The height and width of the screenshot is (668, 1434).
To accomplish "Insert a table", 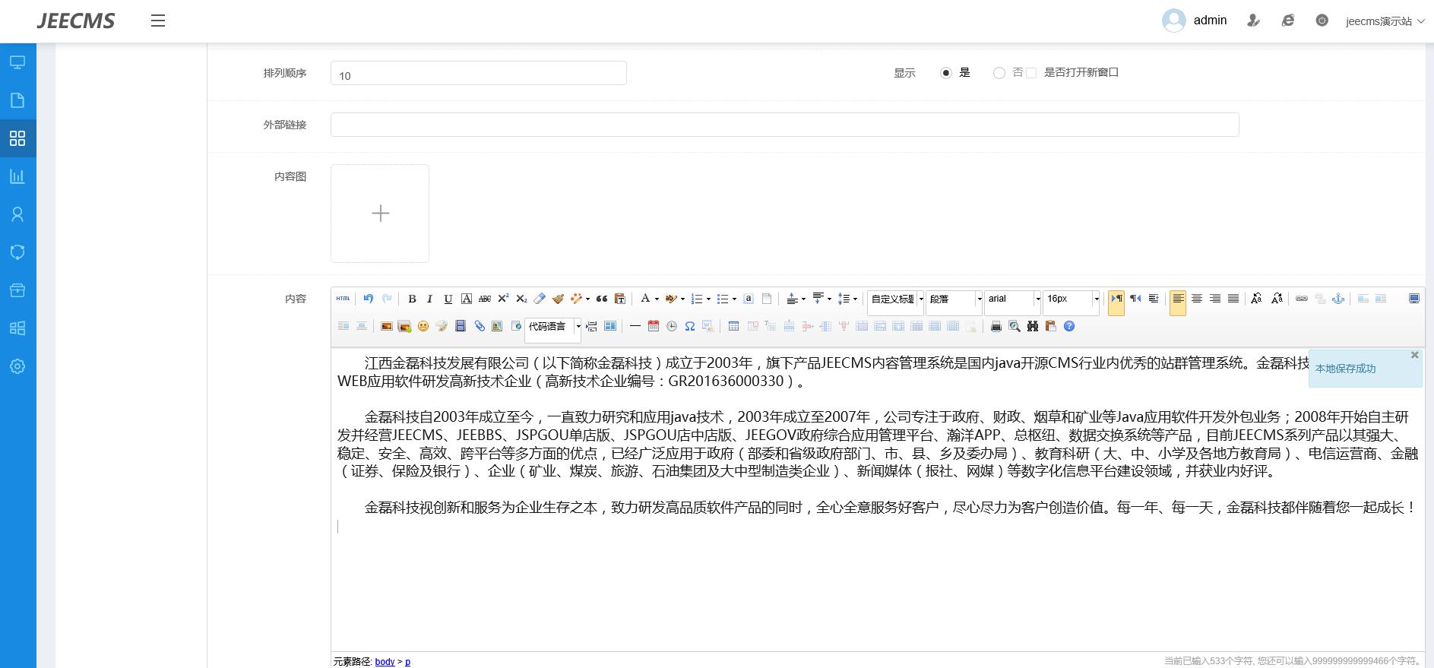I will [733, 326].
